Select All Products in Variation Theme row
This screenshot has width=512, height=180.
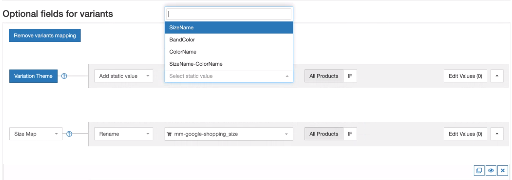point(324,76)
